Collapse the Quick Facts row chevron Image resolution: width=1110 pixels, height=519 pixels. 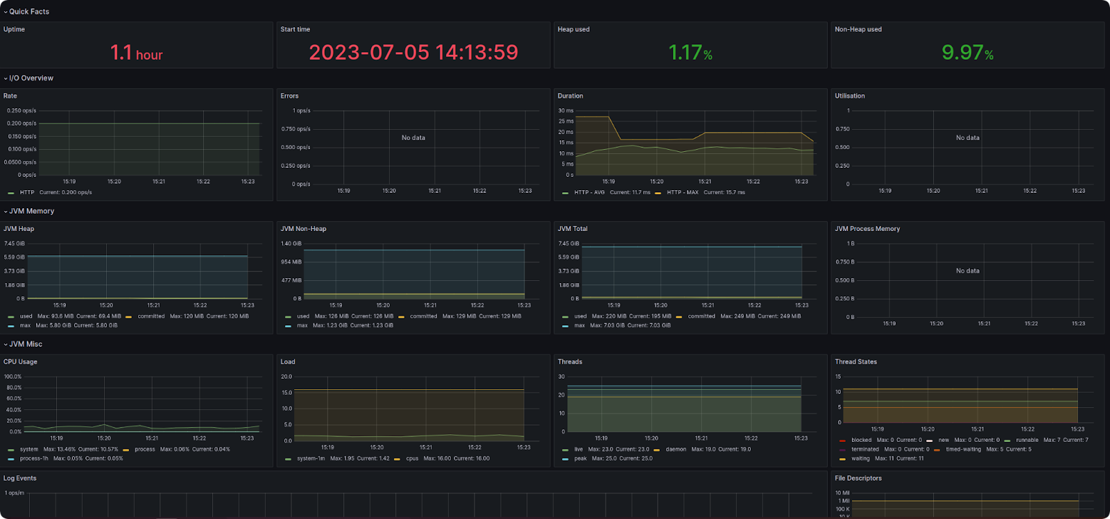pyautogui.click(x=6, y=12)
